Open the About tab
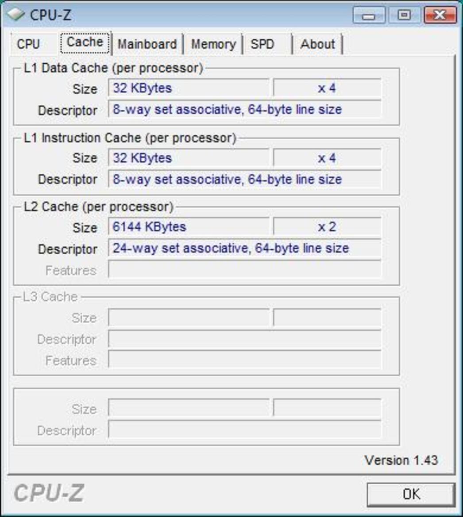This screenshot has width=463, height=517. click(x=317, y=44)
